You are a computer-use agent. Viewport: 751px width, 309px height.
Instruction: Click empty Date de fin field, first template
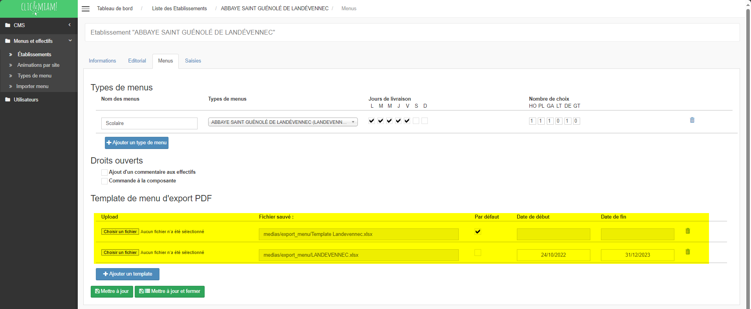(637, 234)
